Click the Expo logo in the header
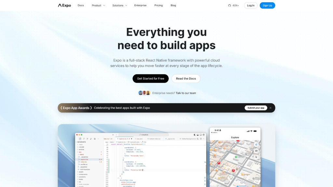Viewport: 333px width, 187px height. tap(65, 5)
